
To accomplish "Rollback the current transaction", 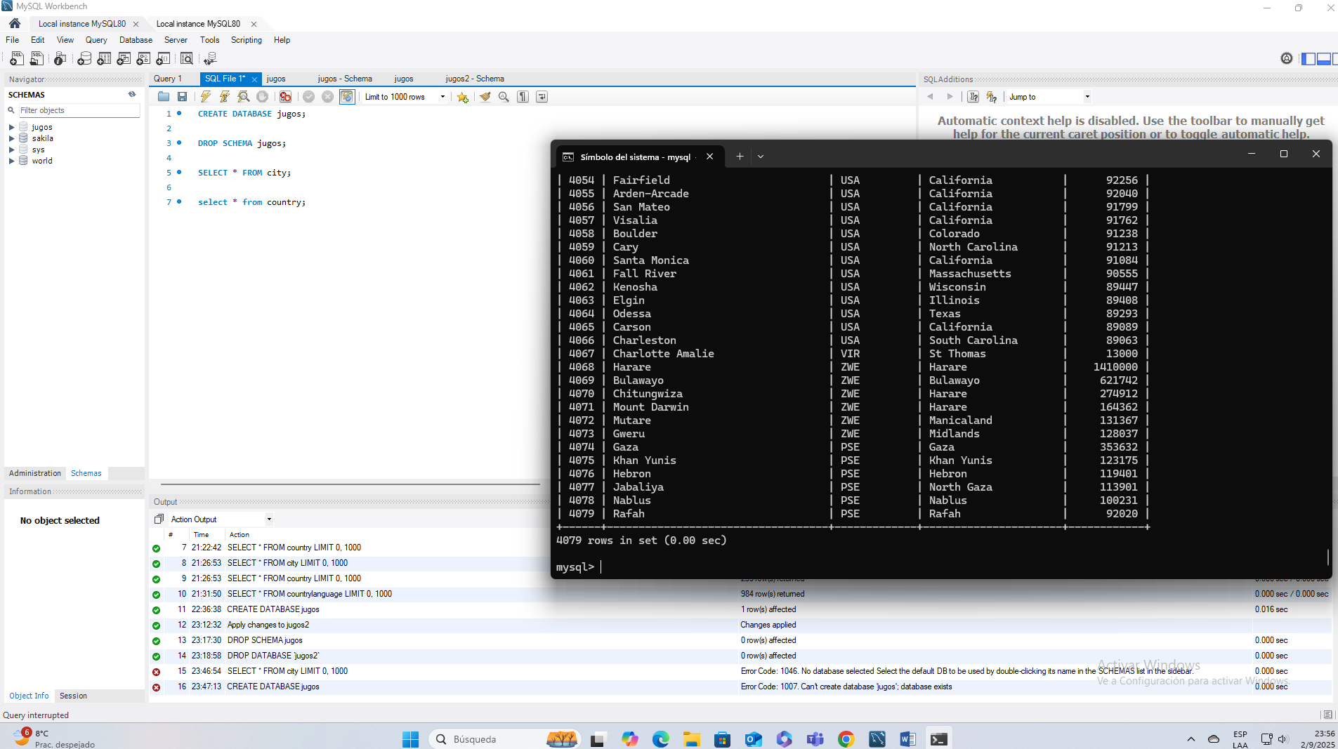I will click(327, 97).
